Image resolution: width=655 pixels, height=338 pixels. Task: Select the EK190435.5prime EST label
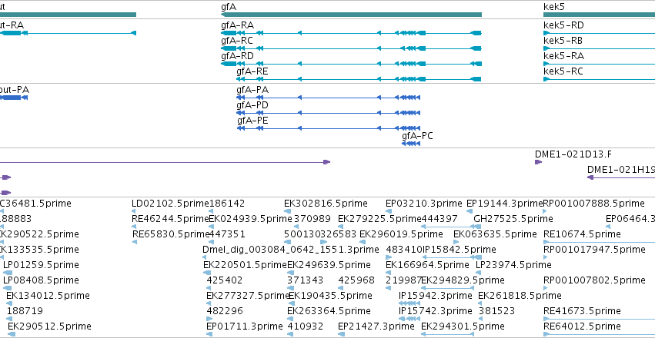coord(329,296)
